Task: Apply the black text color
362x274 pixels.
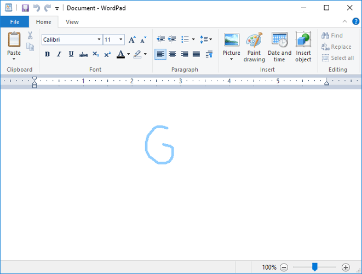Action: tap(120, 54)
